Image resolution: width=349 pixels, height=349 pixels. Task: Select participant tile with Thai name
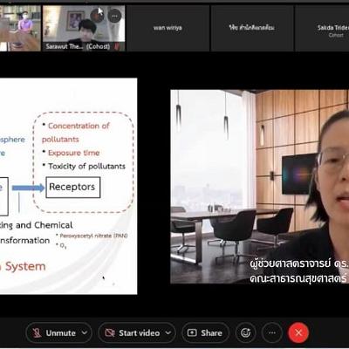252,28
